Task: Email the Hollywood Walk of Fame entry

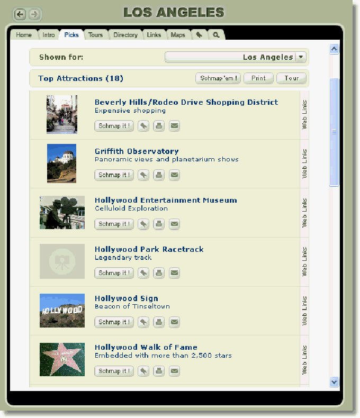Action: point(174,371)
